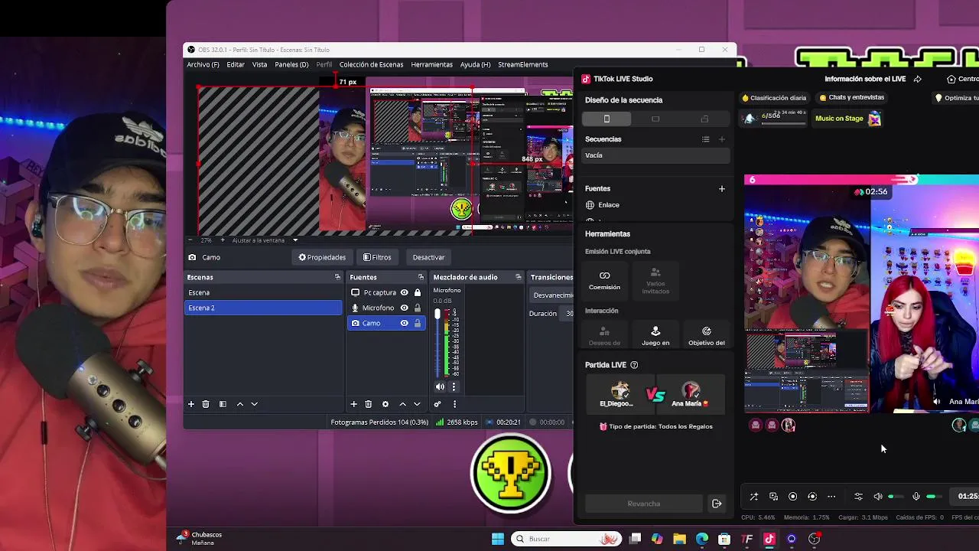The image size is (979, 551).
Task: Open Archivo menu in OBS
Action: click(x=203, y=64)
